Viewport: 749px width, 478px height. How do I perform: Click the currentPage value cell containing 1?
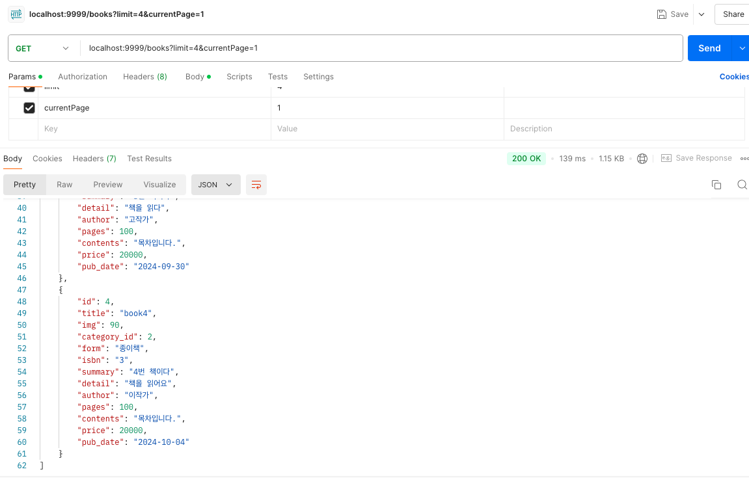click(387, 108)
